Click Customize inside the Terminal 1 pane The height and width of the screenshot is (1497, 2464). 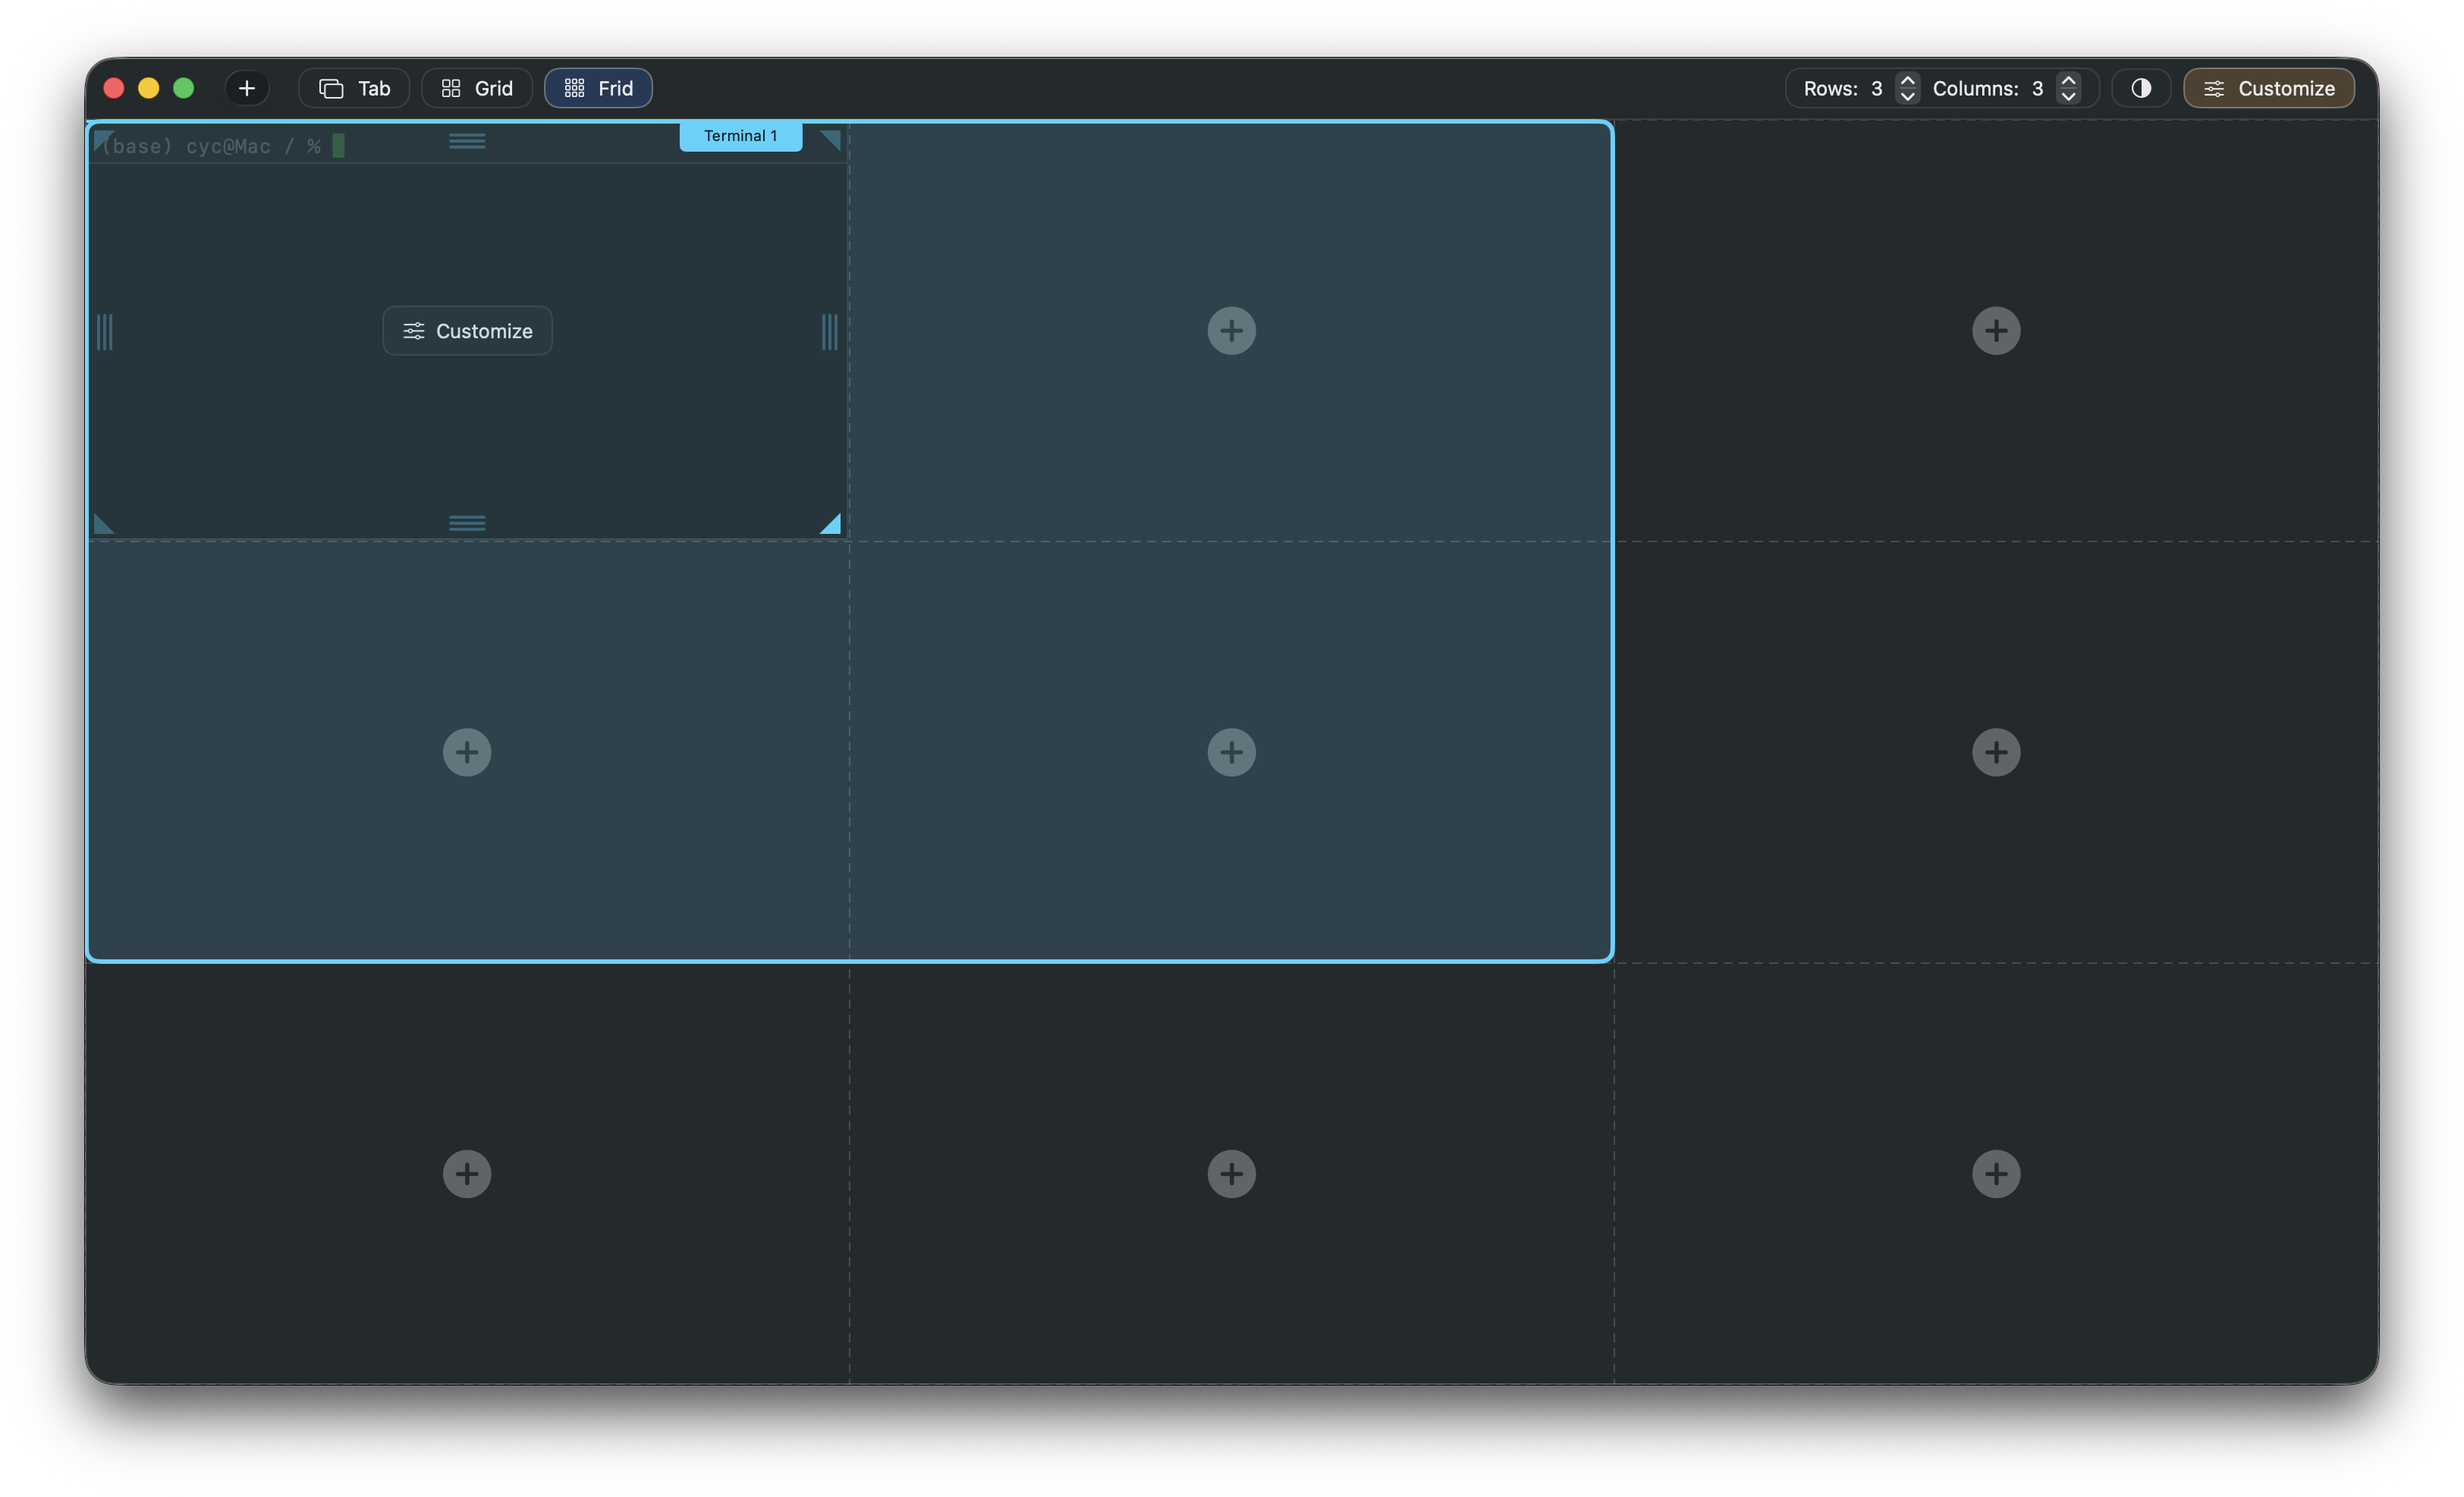tap(467, 331)
